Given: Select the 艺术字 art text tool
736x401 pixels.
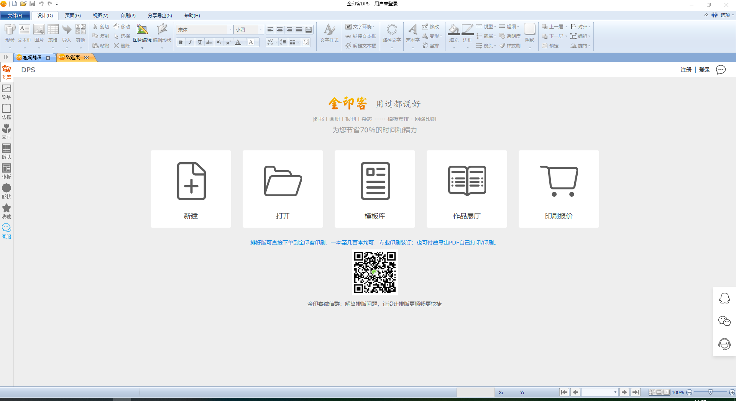Looking at the screenshot, I should coord(413,33).
